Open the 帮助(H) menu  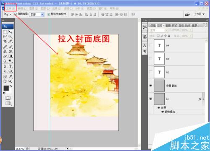pos(114,8)
